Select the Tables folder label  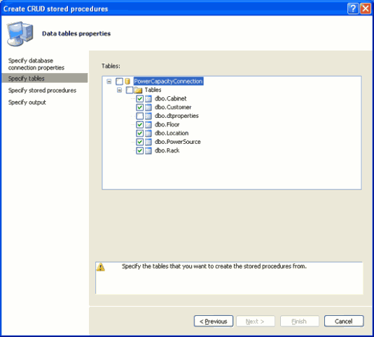(153, 90)
